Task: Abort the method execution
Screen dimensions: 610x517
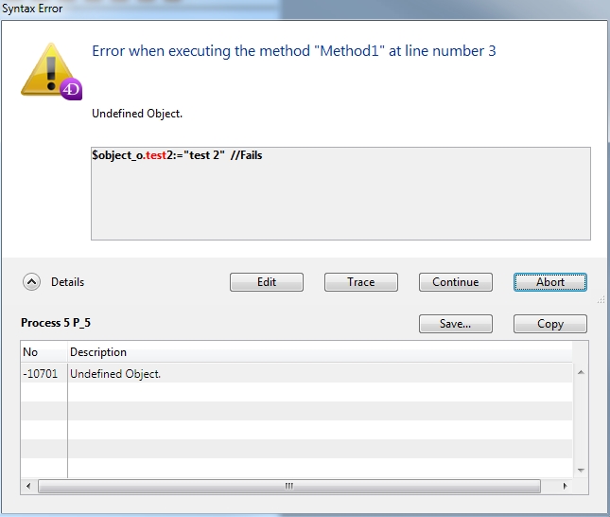Action: pos(549,282)
